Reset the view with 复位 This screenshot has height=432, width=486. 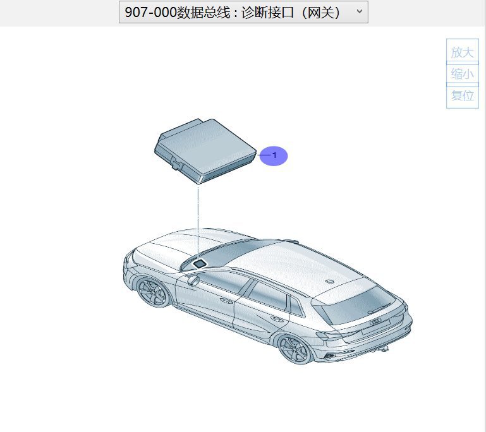[x=462, y=96]
